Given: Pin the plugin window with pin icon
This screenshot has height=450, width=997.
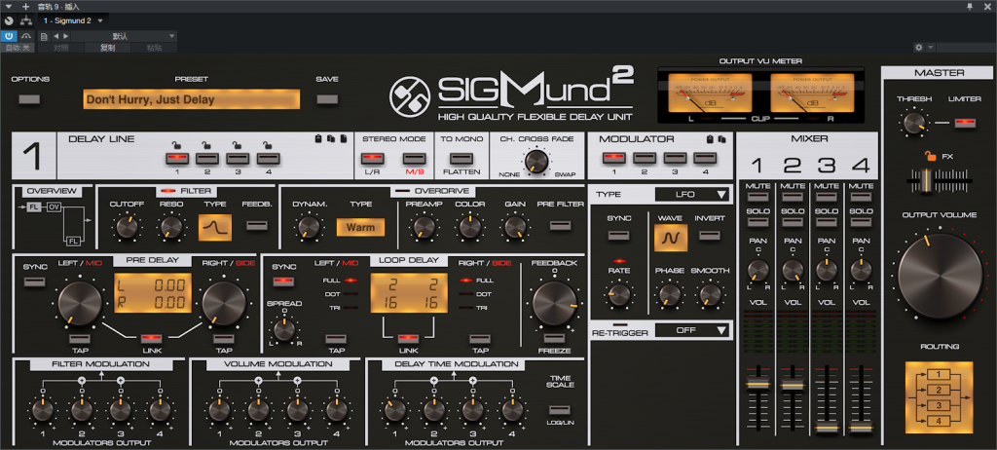Looking at the screenshot, I should [970, 7].
